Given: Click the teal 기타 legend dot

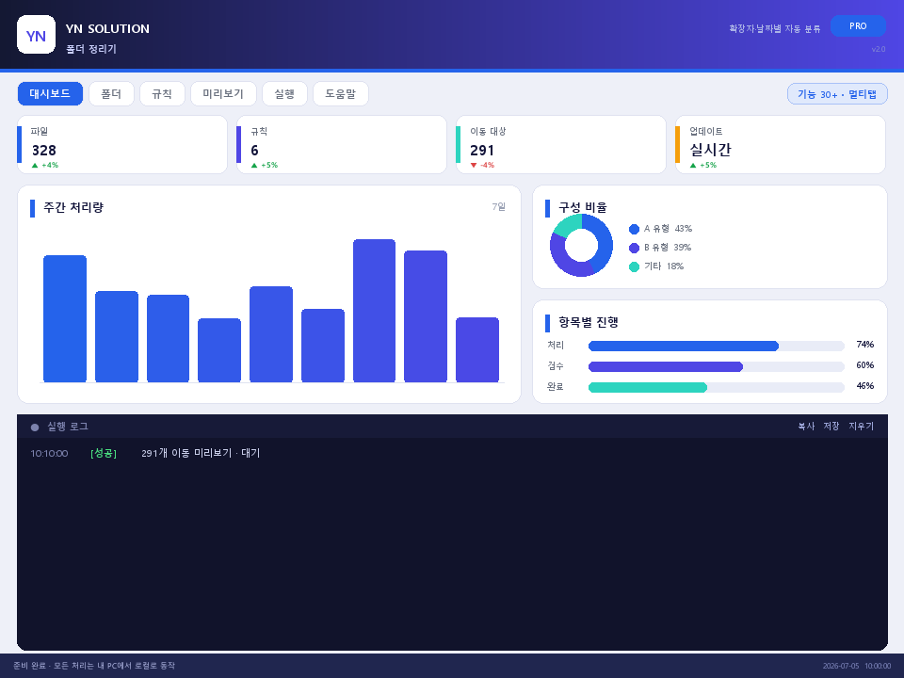Looking at the screenshot, I should click(x=634, y=266).
